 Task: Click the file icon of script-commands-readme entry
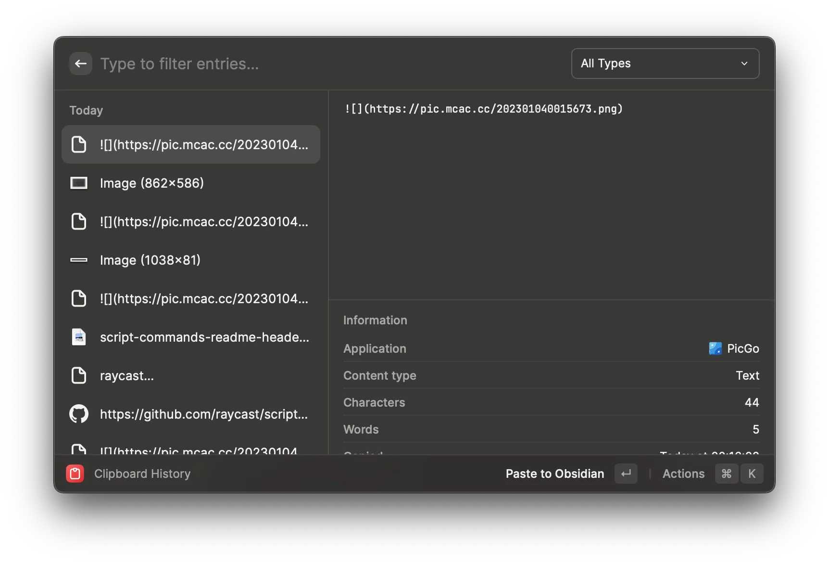pos(79,337)
